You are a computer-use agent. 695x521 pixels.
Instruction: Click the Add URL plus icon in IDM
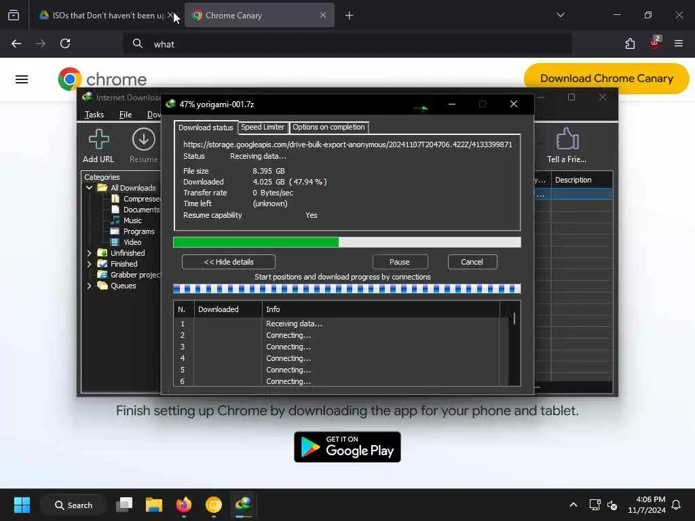pyautogui.click(x=98, y=140)
